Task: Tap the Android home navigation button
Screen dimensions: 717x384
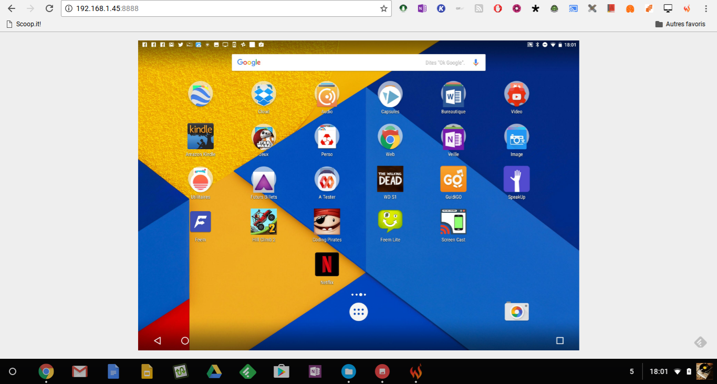Action: pyautogui.click(x=185, y=341)
